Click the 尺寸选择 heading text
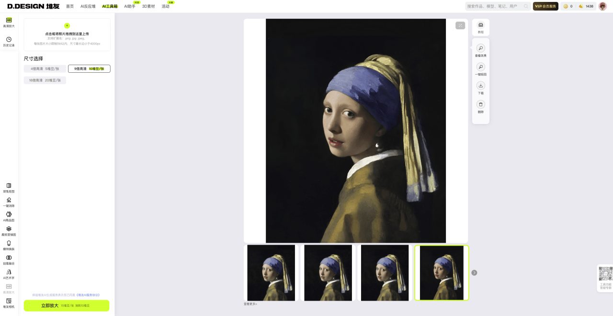 point(34,58)
